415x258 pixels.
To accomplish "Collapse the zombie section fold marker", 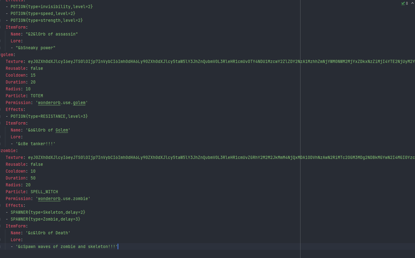I will pyautogui.click(x=1, y=150).
